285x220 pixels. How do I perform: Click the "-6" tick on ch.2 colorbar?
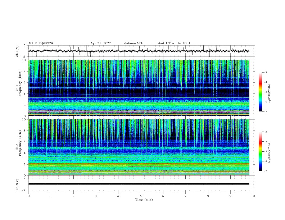[x=265, y=161]
